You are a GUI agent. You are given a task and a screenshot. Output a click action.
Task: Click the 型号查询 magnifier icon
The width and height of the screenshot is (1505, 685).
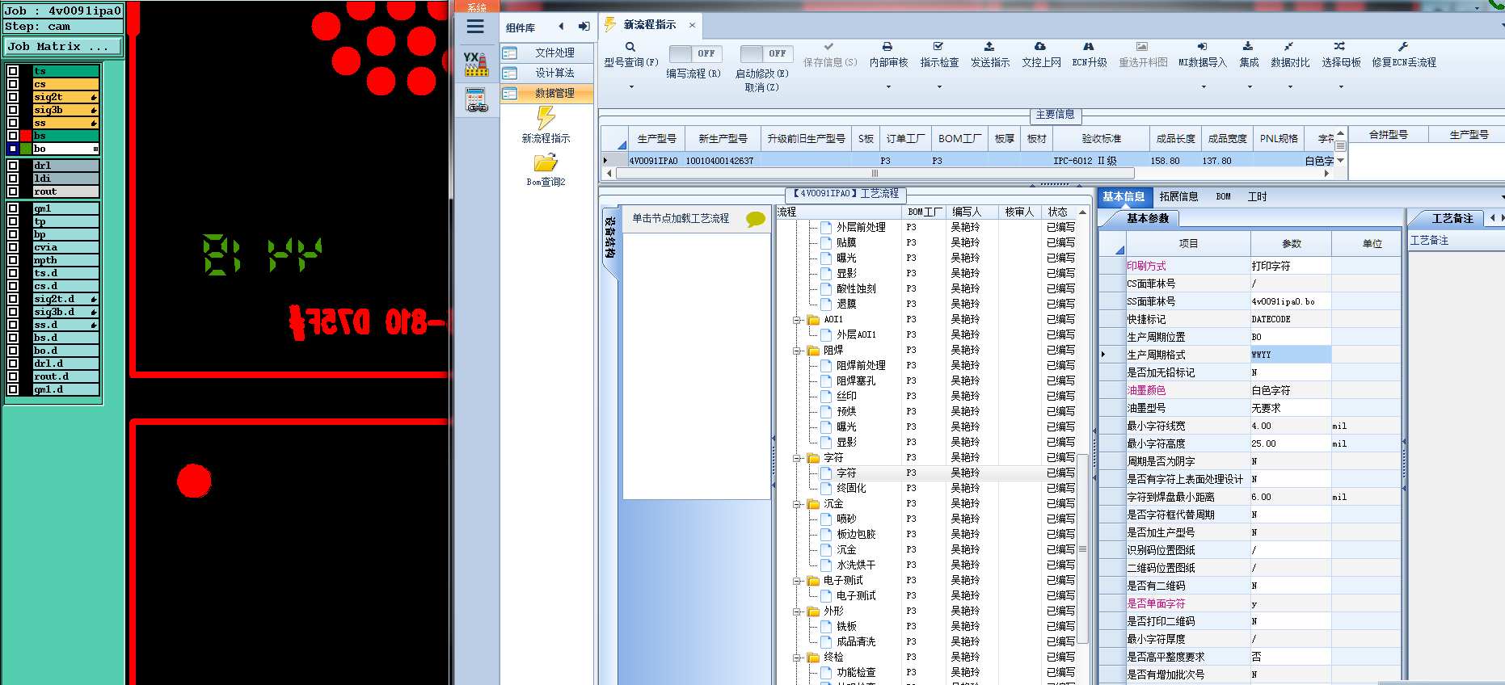[x=630, y=47]
